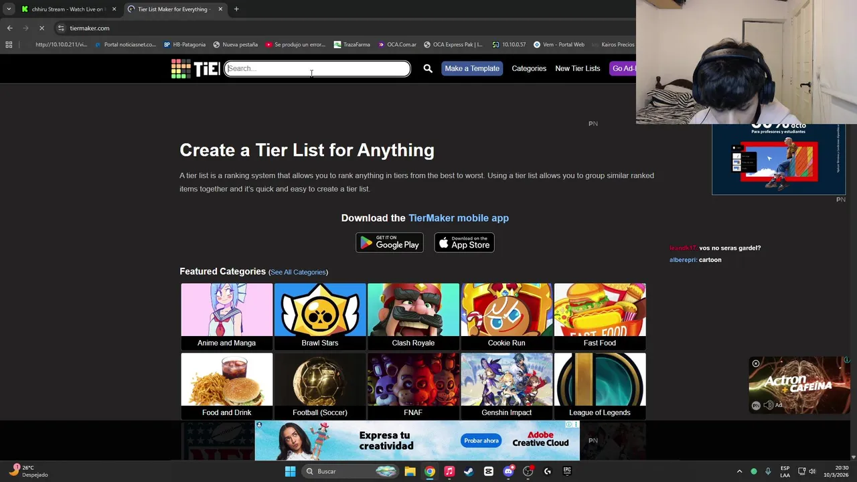Open a new browser tab

point(236,9)
